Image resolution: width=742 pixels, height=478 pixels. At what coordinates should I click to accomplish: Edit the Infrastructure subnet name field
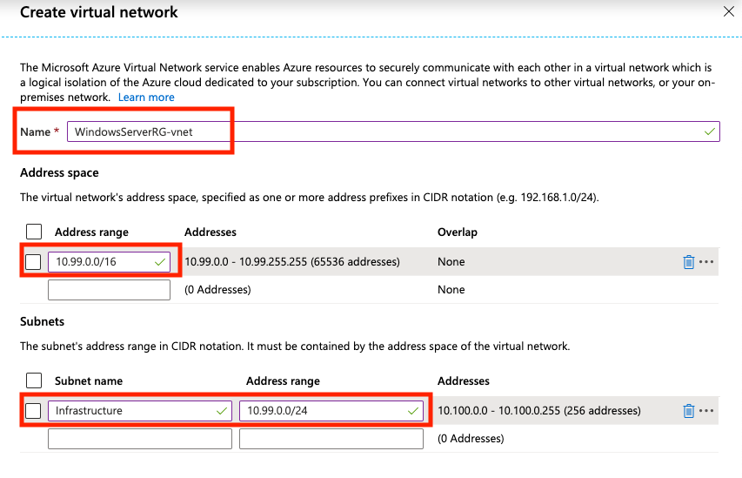coord(130,411)
